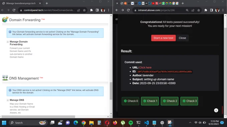Click the Start a new test button
The width and height of the screenshot is (227, 127).
coord(164,38)
